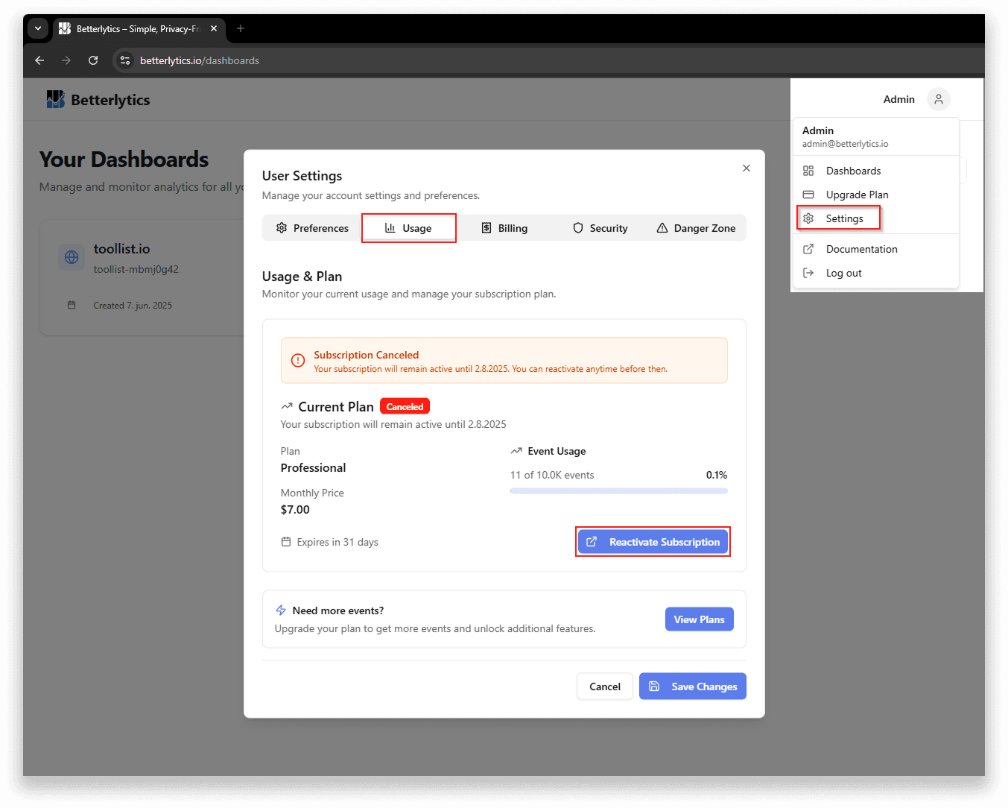1008x808 pixels.
Task: Click the Admin name in the header
Action: point(898,99)
